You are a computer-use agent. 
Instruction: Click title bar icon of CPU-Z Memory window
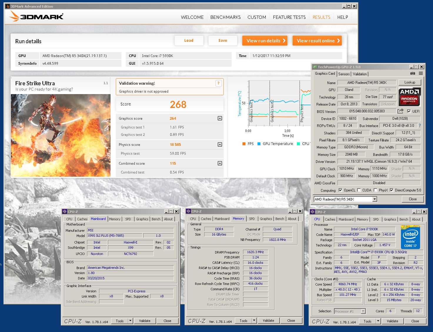189,211
